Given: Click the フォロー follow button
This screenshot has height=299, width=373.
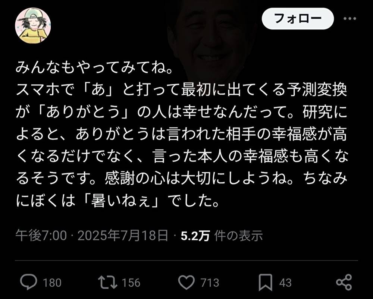Looking at the screenshot, I should [298, 19].
